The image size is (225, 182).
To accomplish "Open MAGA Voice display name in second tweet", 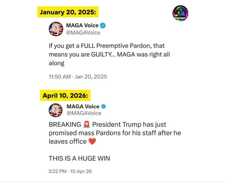I will [x=83, y=106].
